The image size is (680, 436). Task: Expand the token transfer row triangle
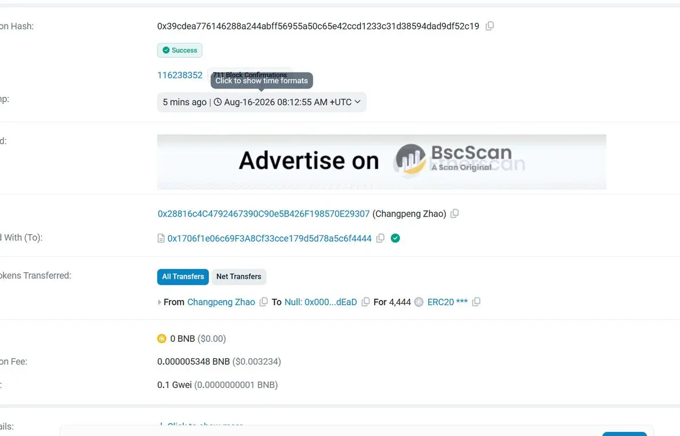[x=159, y=303]
